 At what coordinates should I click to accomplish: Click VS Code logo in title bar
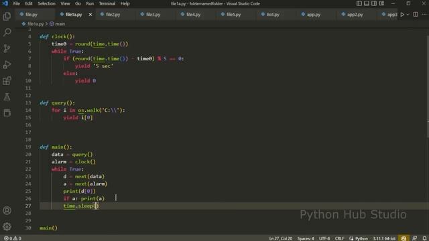click(5, 3)
